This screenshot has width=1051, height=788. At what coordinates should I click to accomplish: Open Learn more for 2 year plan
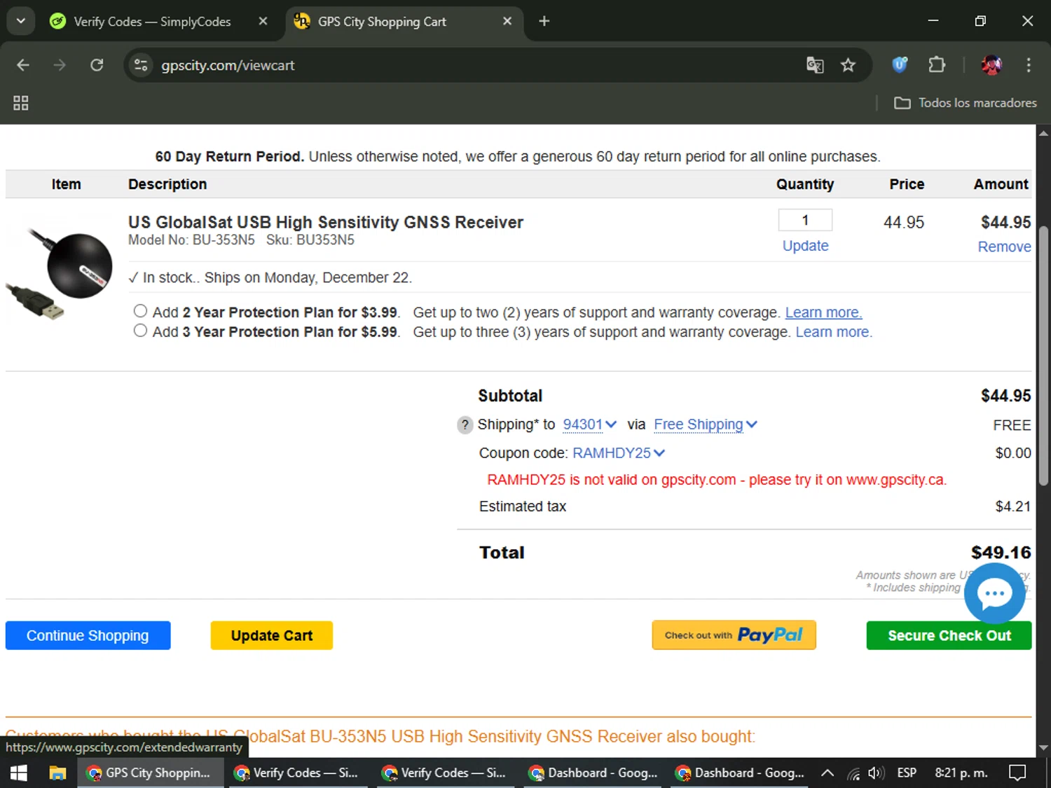point(823,312)
